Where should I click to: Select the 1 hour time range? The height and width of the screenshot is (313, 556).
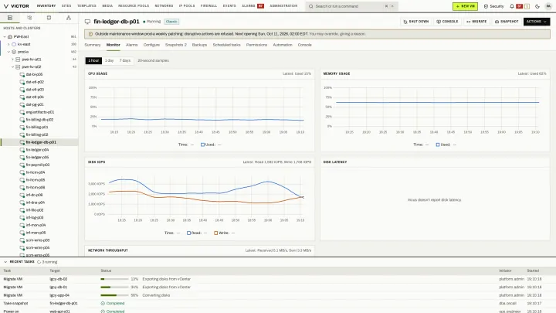tap(93, 61)
